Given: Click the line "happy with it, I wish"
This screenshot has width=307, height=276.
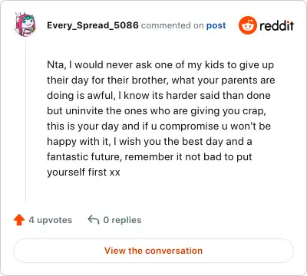Looking at the screenshot, I should (150, 142).
